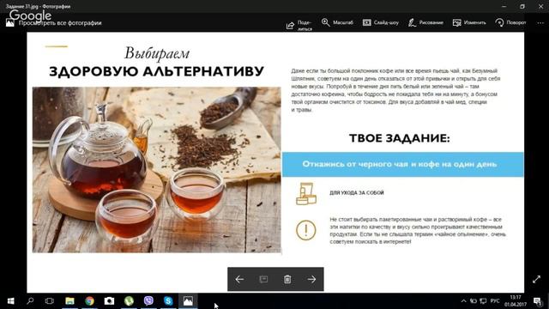
Task: Click the cosmetics jars icon
Action: (306, 194)
